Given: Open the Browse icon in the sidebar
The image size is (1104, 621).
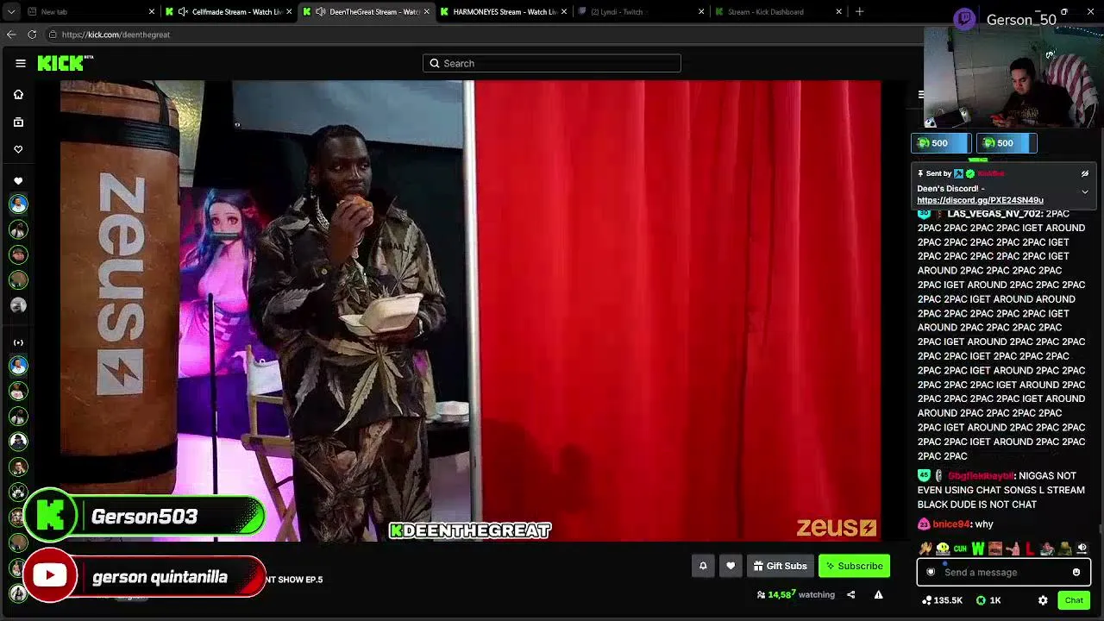Looking at the screenshot, I should 18,122.
